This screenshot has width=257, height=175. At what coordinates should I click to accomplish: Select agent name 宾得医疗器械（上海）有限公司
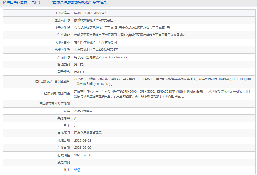(95, 42)
